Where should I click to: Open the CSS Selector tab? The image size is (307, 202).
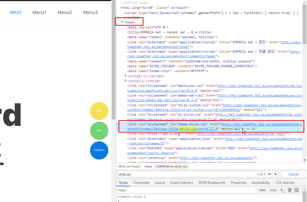285,183
